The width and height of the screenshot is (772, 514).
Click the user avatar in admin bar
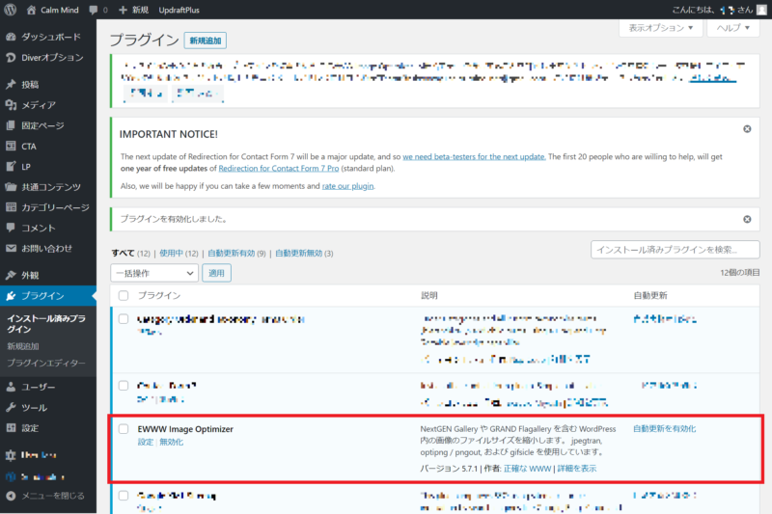[761, 10]
